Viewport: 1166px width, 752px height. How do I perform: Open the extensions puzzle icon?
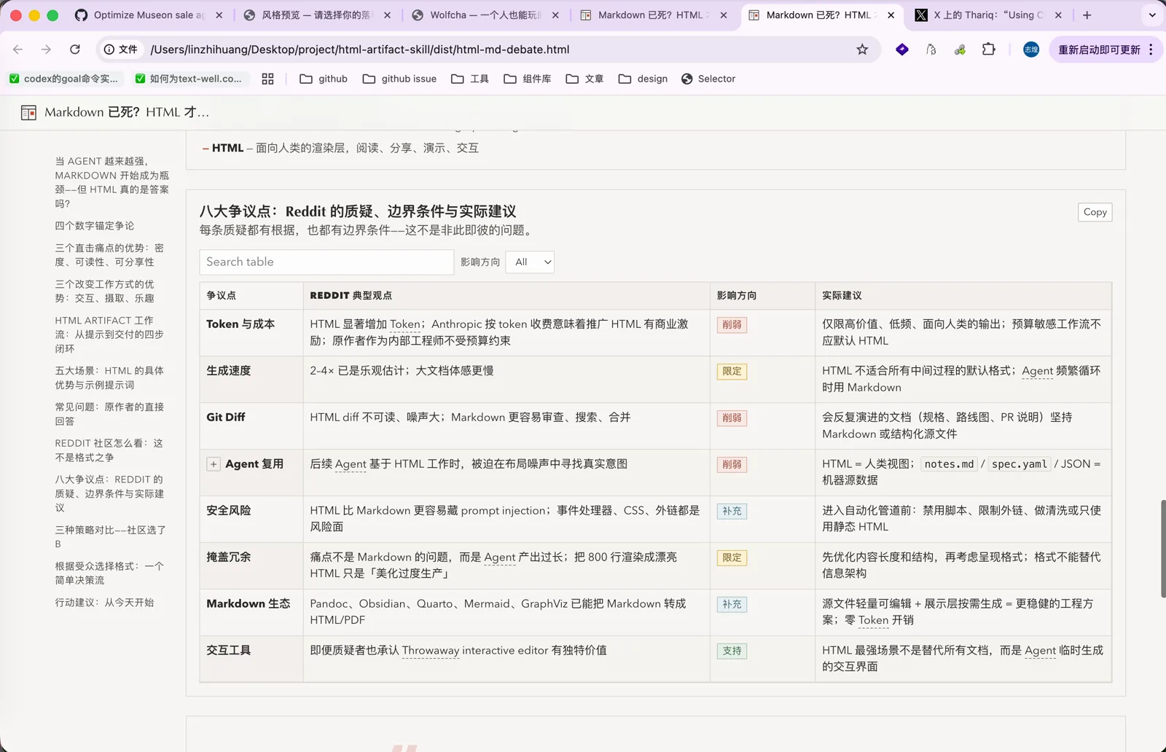(989, 50)
